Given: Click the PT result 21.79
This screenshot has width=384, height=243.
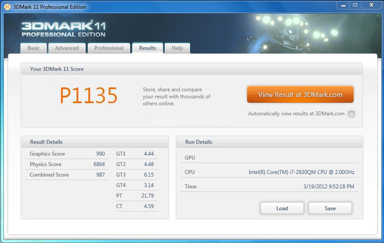Looking at the screenshot, I should 147,196.
